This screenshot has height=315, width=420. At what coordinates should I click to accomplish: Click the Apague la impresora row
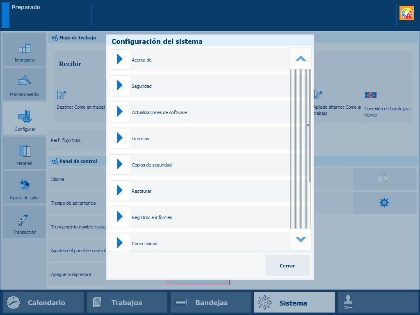(77, 274)
